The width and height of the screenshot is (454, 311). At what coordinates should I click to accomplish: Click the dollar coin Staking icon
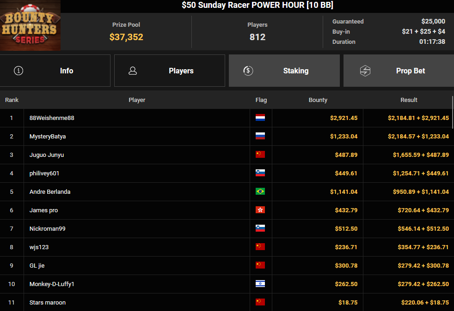(248, 71)
